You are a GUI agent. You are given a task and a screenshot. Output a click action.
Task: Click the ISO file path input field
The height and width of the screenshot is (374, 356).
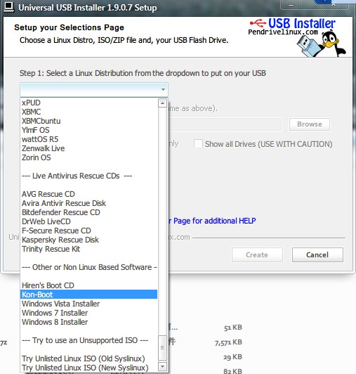point(225,124)
